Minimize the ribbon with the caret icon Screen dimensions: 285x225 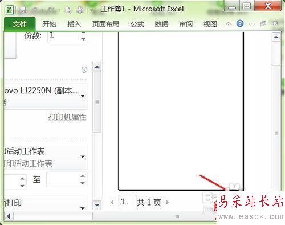[229, 24]
